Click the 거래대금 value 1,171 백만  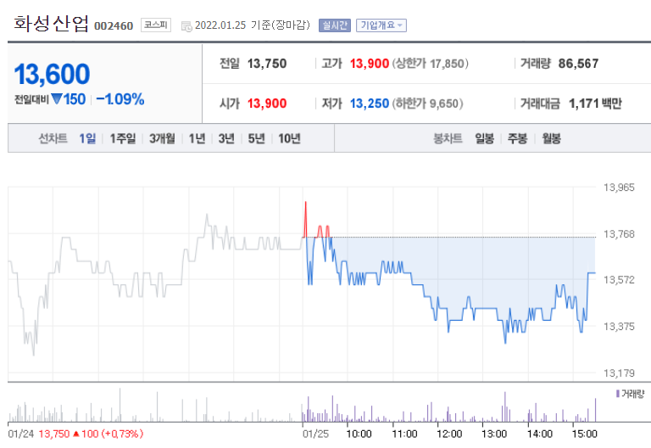pyautogui.click(x=595, y=104)
